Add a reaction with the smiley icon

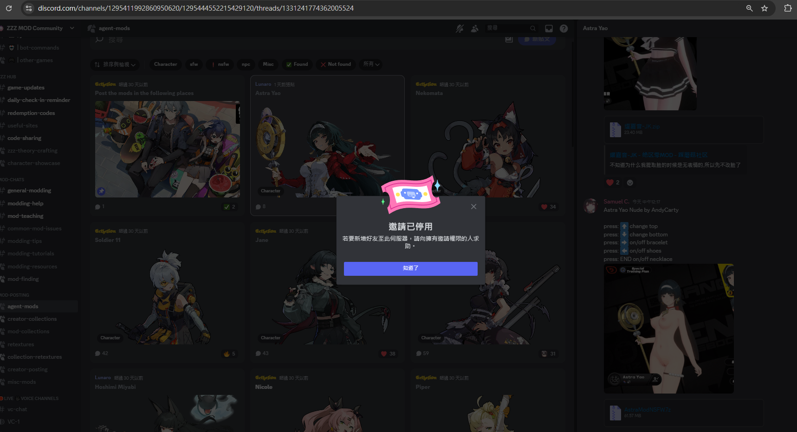coord(630,183)
